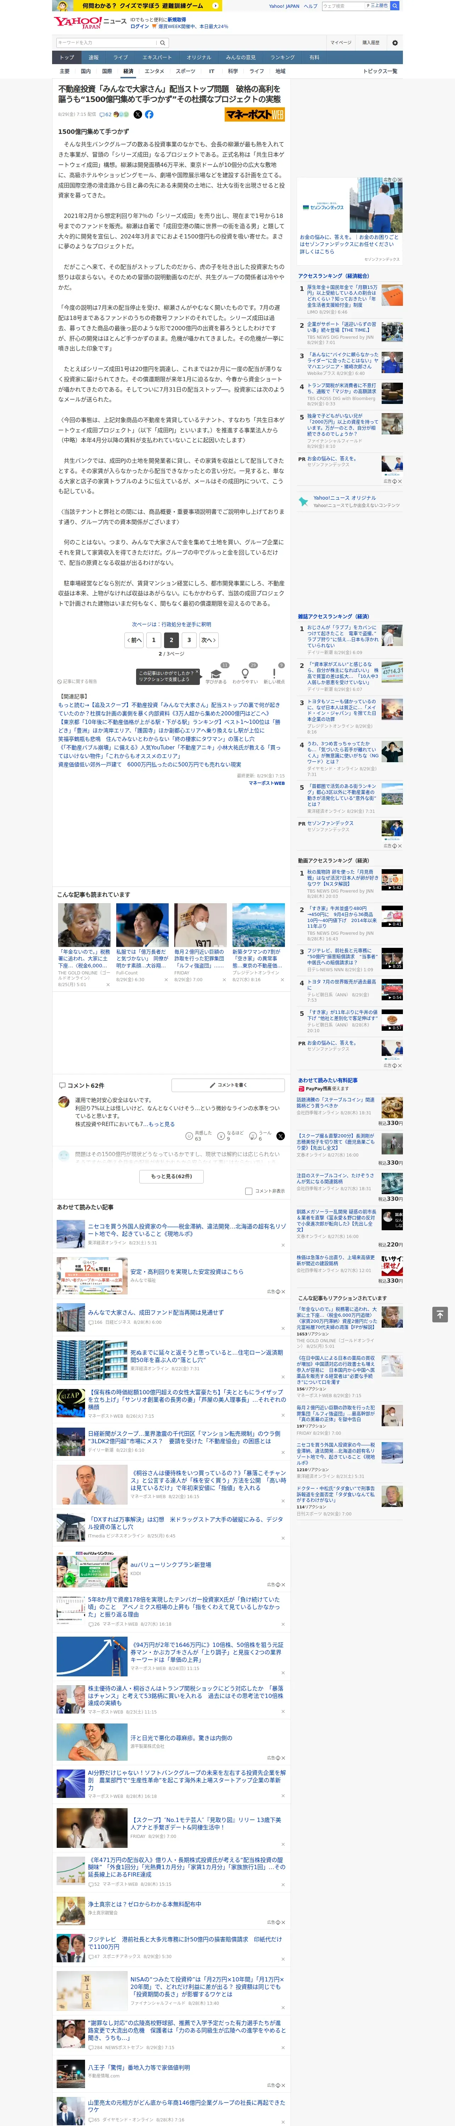
Task: Open ニセコを買う外国人投資家 article link
Action: (x=187, y=1229)
